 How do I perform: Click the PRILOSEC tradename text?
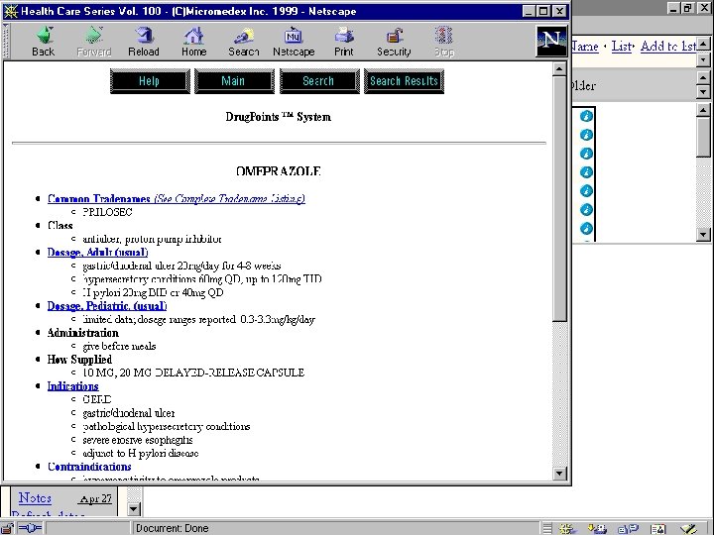(x=107, y=212)
